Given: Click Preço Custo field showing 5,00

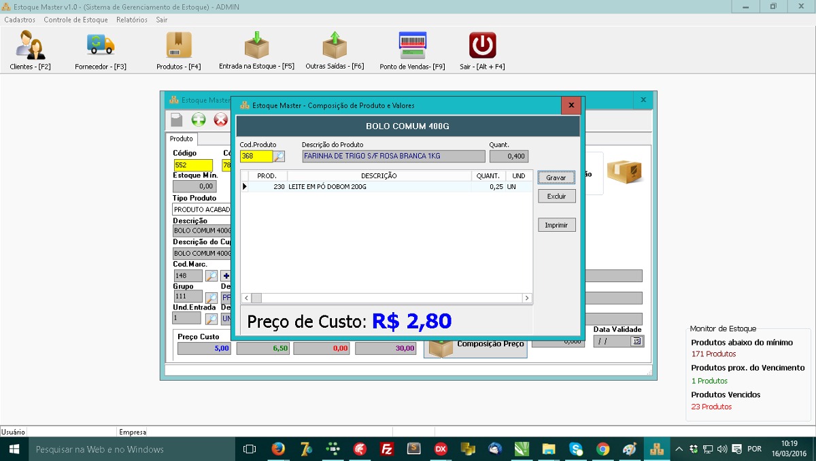Looking at the screenshot, I should point(204,348).
